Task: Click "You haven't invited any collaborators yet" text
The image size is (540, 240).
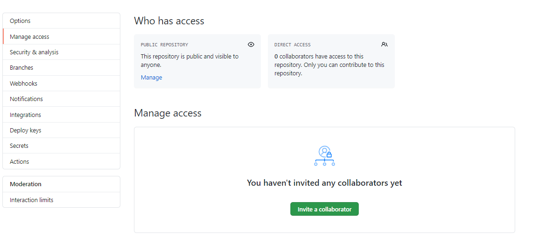Action: (325, 183)
